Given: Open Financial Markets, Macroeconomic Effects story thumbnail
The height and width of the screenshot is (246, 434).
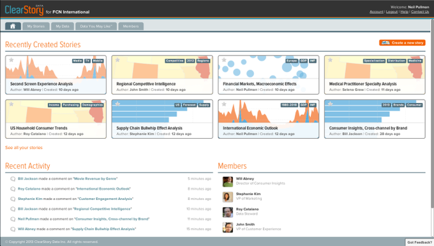Looking at the screenshot, I should [268, 67].
